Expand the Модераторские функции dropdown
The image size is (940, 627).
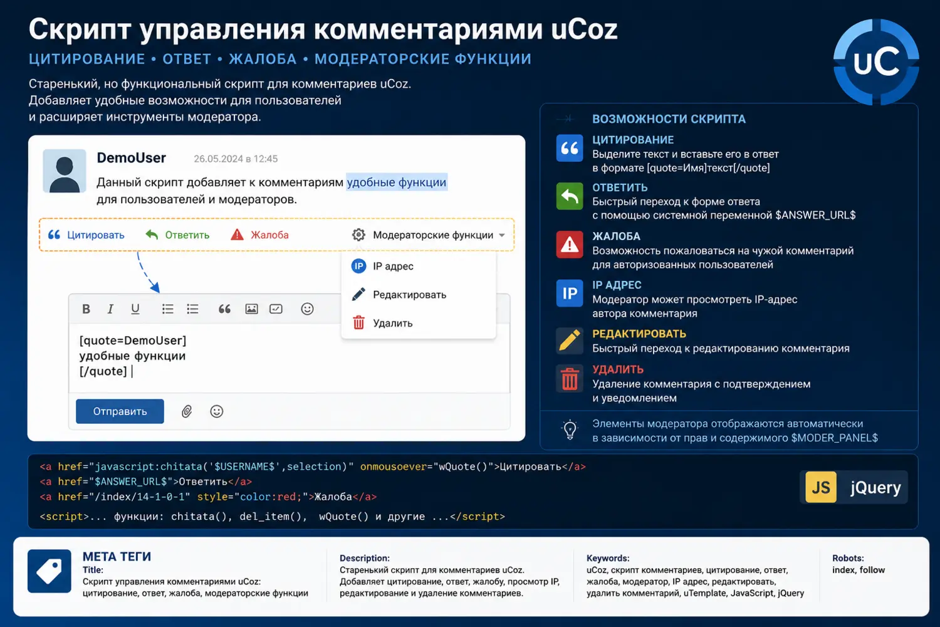pyautogui.click(x=429, y=235)
